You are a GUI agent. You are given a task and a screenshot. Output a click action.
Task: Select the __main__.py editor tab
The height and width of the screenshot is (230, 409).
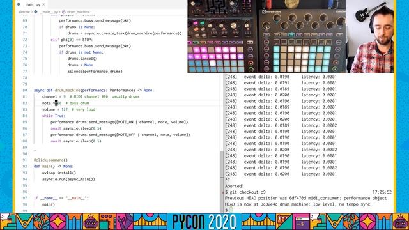point(31,4)
